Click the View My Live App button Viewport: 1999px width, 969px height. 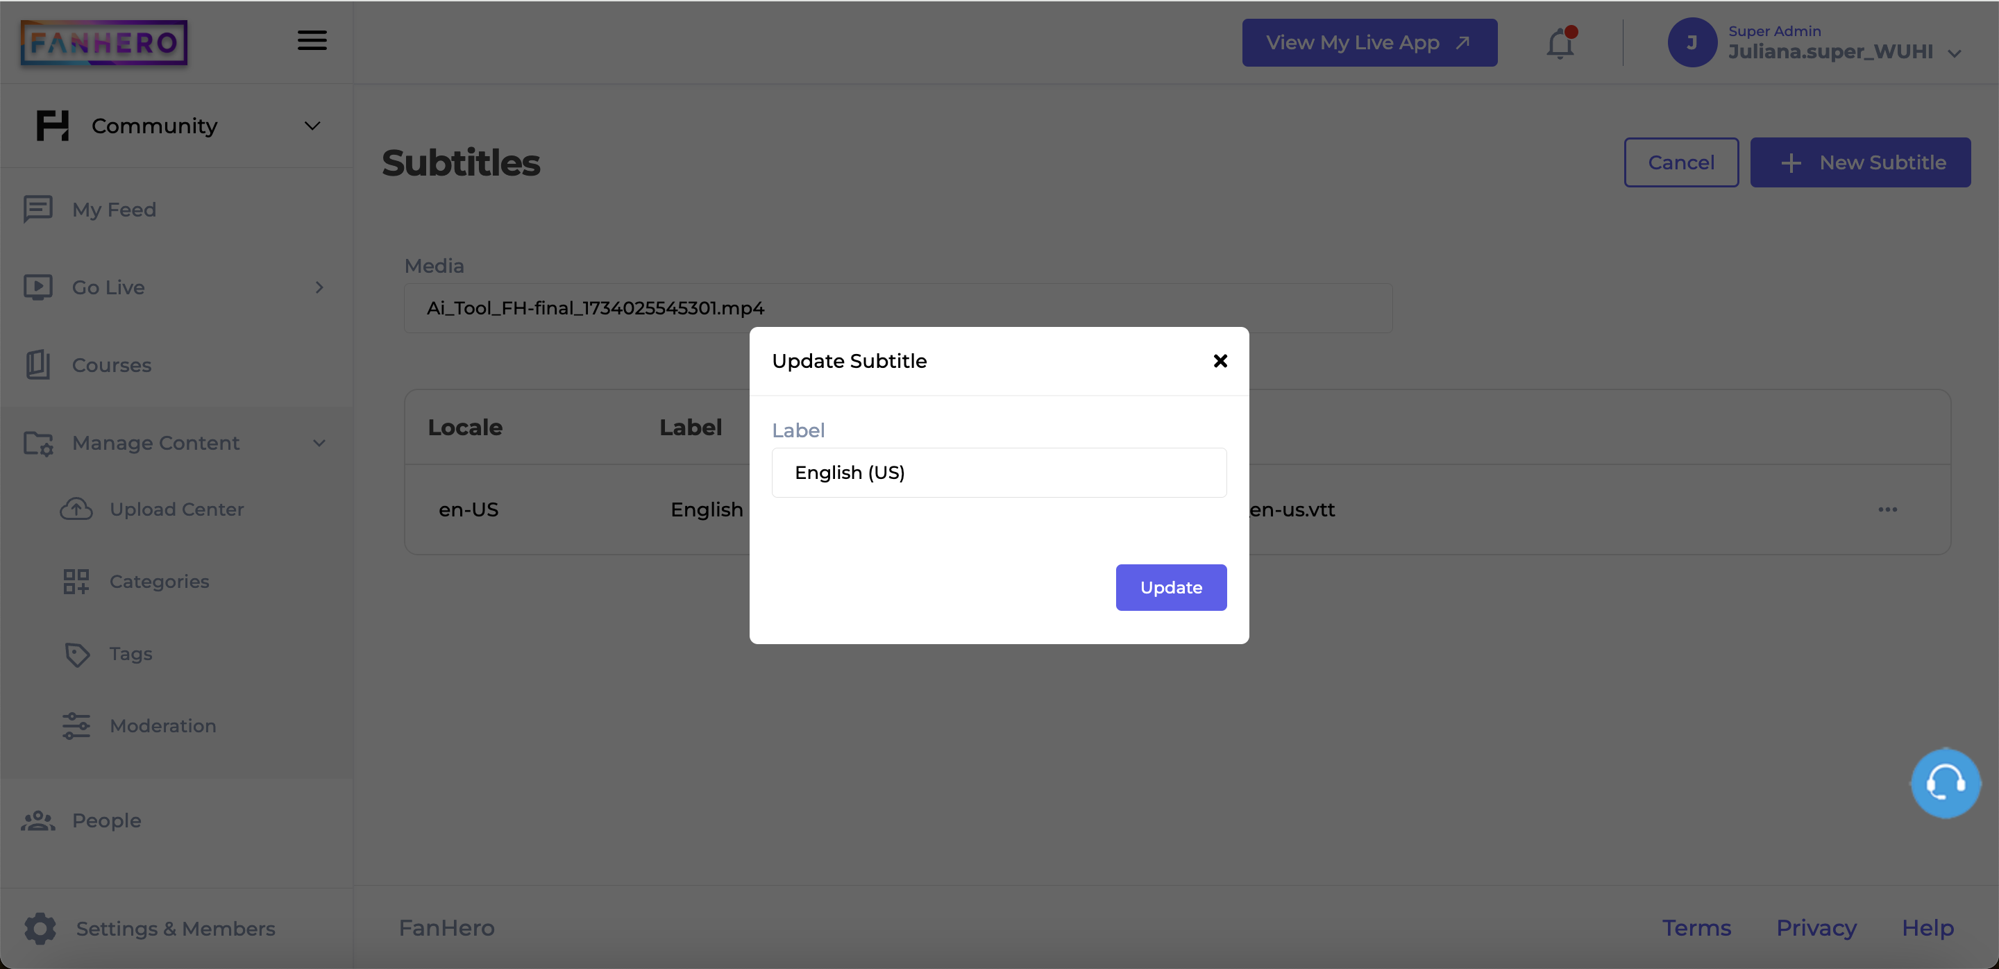click(1368, 42)
